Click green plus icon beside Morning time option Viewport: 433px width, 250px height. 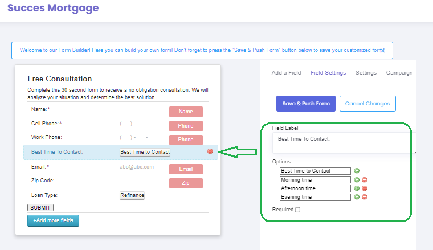click(x=357, y=179)
